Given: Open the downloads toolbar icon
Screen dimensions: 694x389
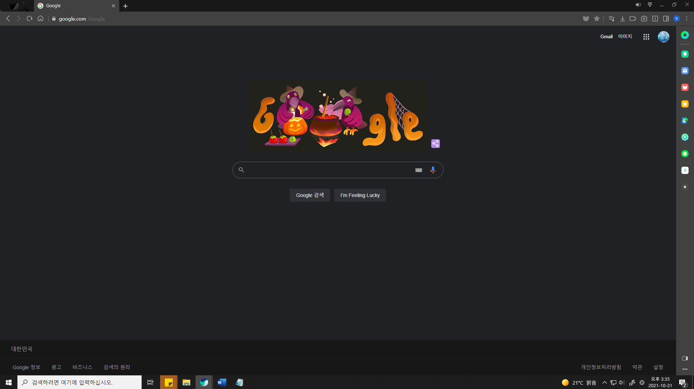Looking at the screenshot, I should (622, 19).
